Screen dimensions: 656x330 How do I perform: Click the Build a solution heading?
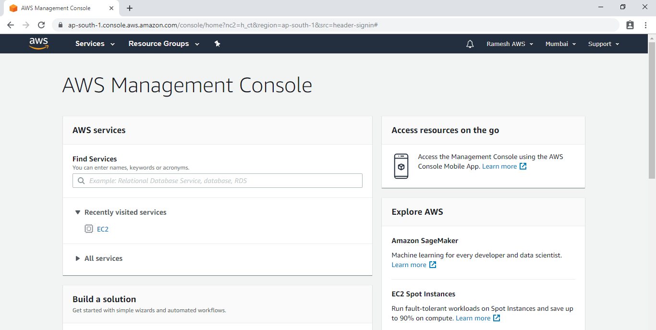click(x=104, y=299)
